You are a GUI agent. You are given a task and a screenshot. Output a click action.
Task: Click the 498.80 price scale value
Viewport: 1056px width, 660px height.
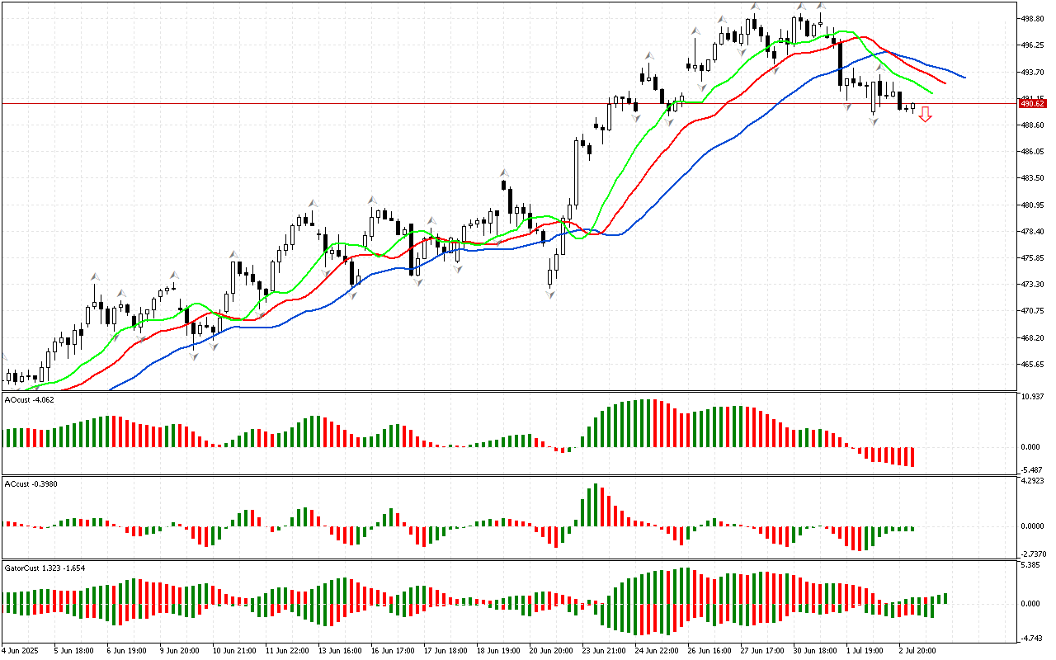click(x=1033, y=18)
